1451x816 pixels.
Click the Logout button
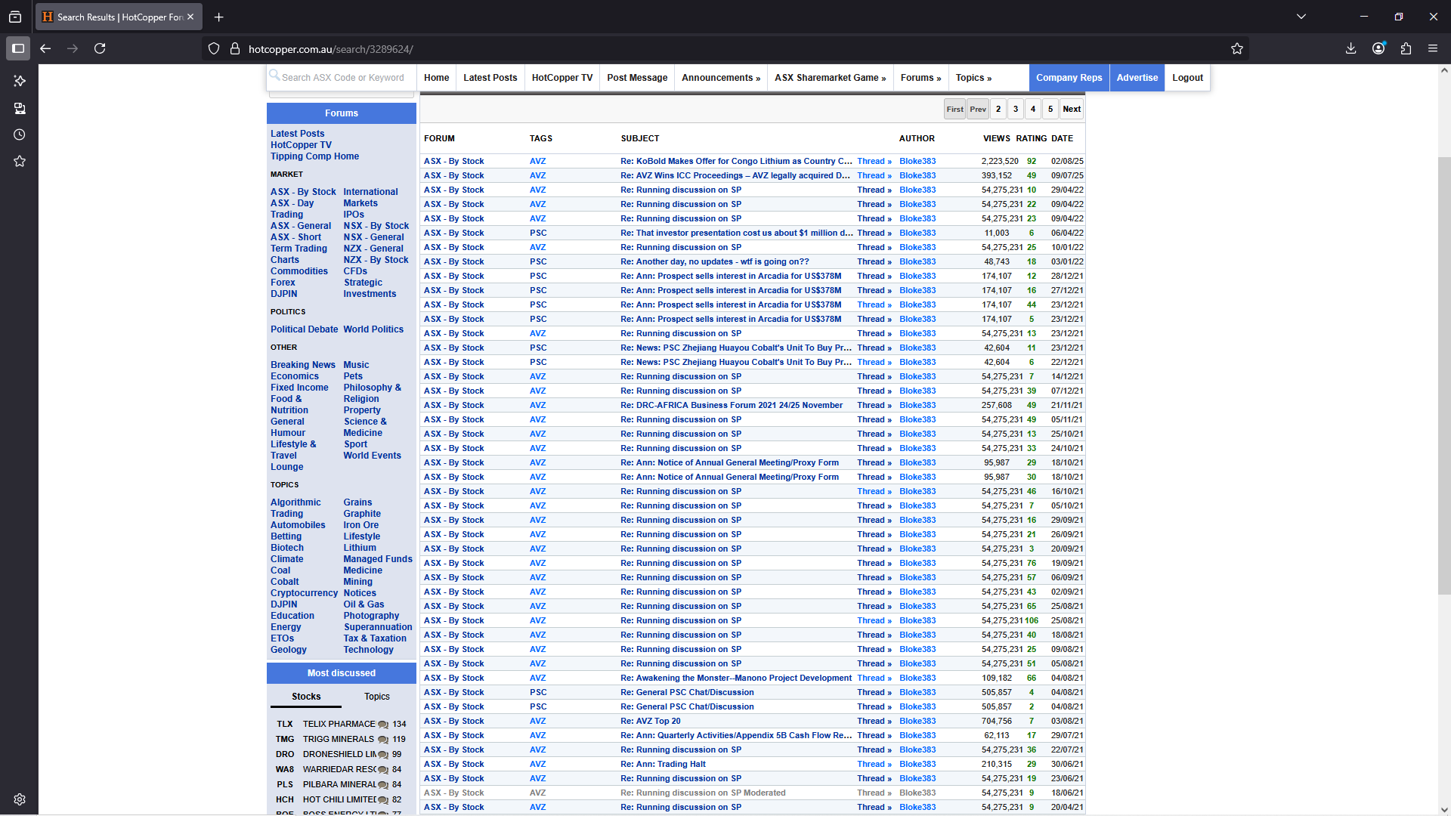pos(1187,77)
